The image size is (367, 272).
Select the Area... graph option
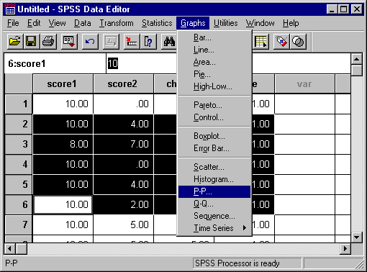click(x=214, y=62)
